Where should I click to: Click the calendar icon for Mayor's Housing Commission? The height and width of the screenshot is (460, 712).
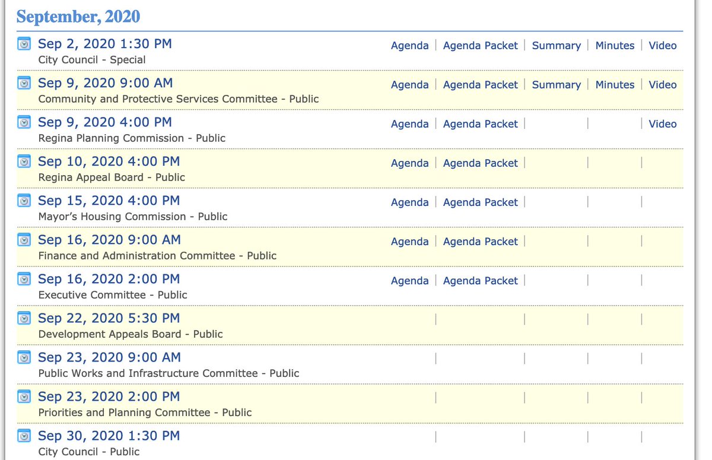(x=24, y=200)
